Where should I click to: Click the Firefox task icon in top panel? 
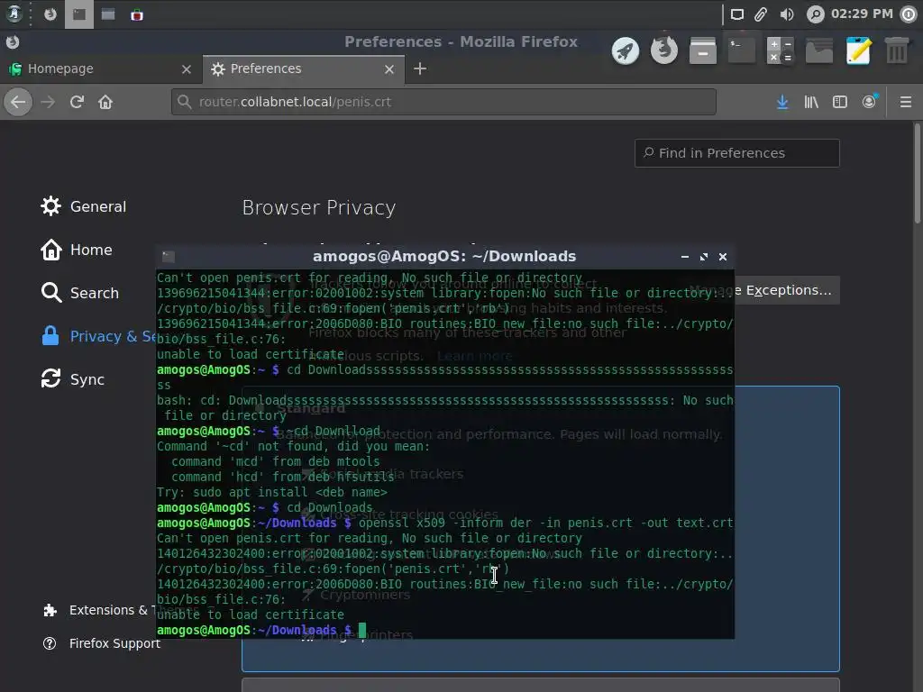[50, 14]
